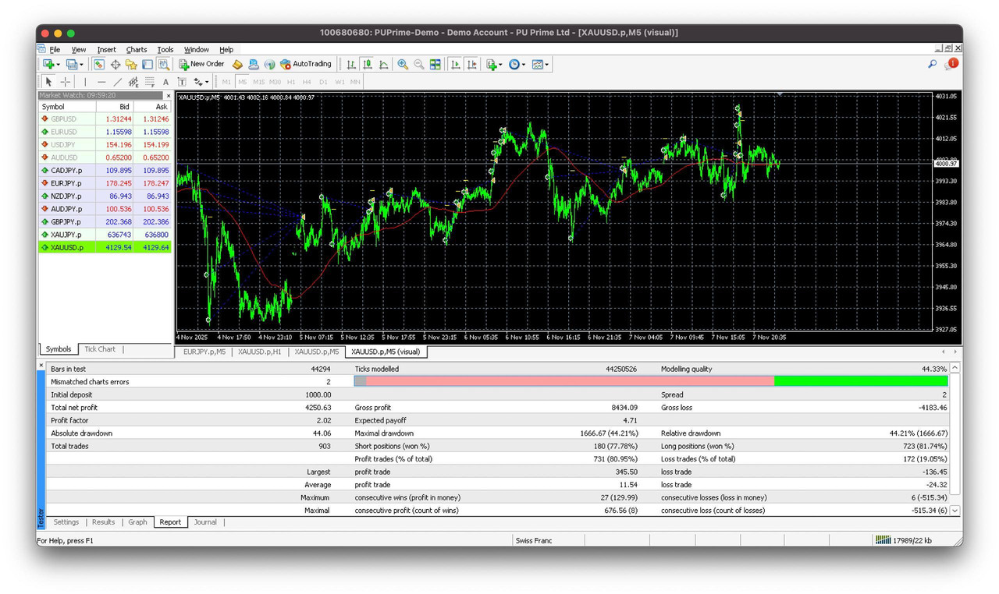Select the text label tool
The height and width of the screenshot is (594, 999).
click(x=182, y=82)
